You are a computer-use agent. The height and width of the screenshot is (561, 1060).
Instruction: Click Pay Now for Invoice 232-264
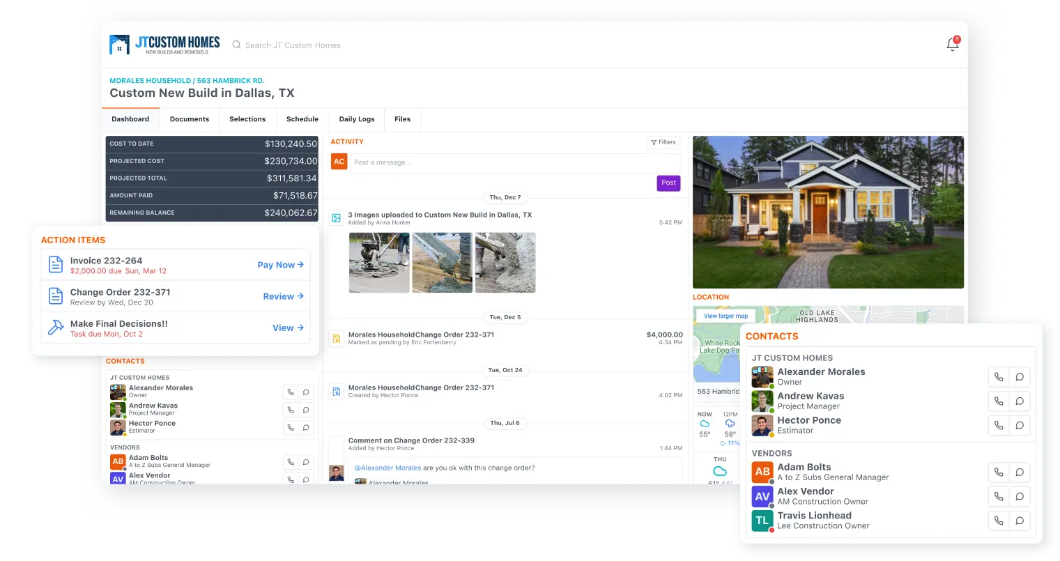(x=280, y=265)
